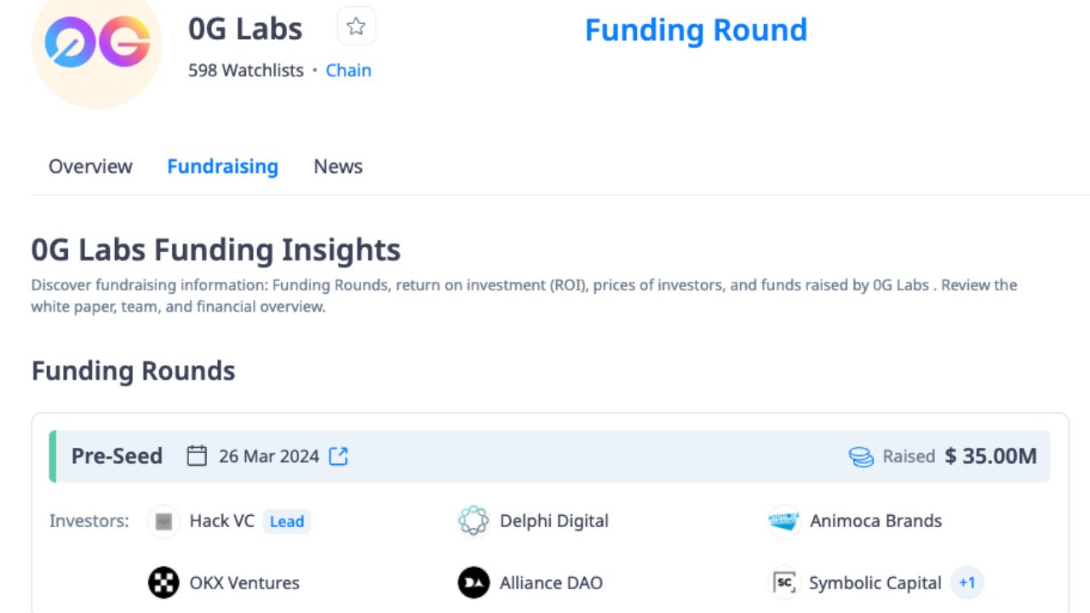The width and height of the screenshot is (1090, 613).
Task: Click the Hack VC logo icon
Action: click(x=163, y=521)
